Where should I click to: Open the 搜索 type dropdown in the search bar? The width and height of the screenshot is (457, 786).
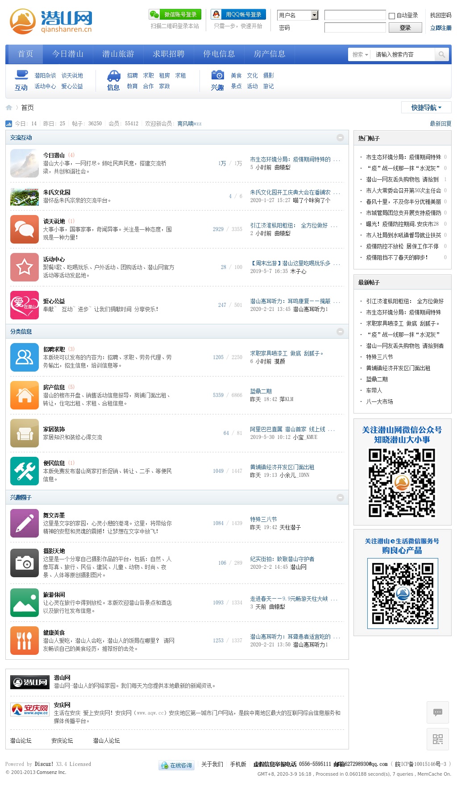(x=360, y=54)
